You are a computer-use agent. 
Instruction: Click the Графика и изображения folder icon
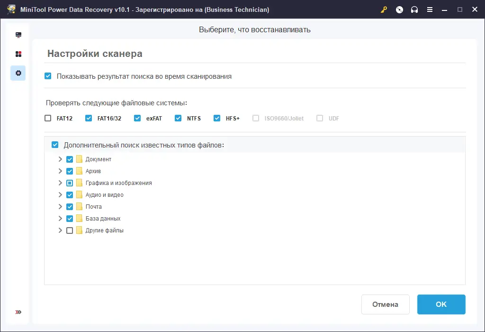[x=79, y=183]
